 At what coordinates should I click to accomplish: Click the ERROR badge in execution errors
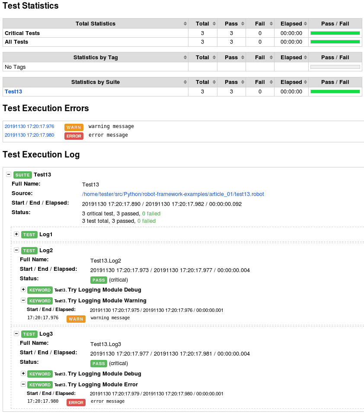point(74,136)
